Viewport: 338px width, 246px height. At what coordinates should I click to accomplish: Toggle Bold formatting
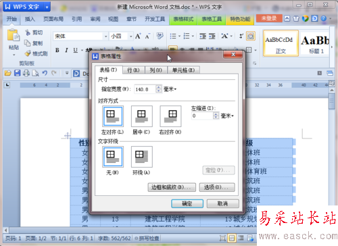57,50
